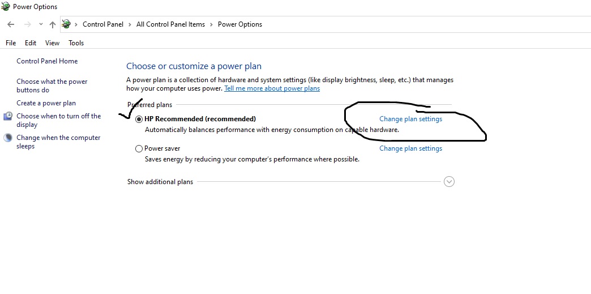
Task: Change plan settings for Power saver
Action: [x=410, y=148]
